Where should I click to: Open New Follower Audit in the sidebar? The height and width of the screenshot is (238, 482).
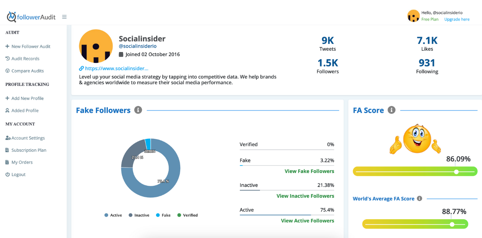[31, 46]
